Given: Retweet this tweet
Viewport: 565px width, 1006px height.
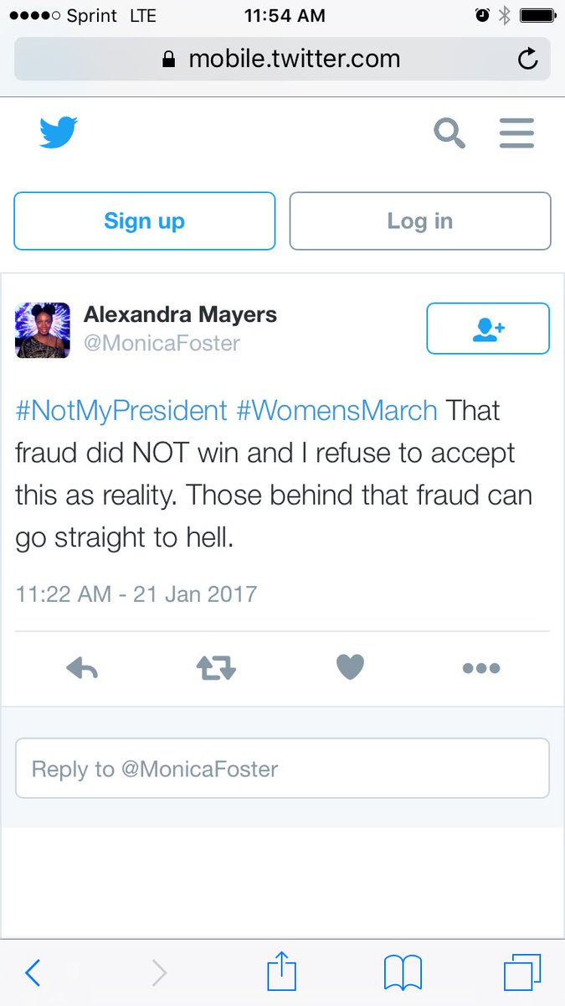Looking at the screenshot, I should [216, 667].
